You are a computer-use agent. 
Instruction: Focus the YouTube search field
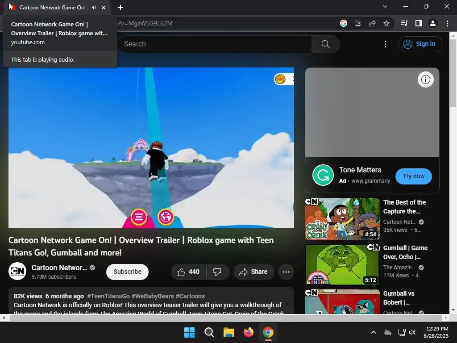coord(214,44)
